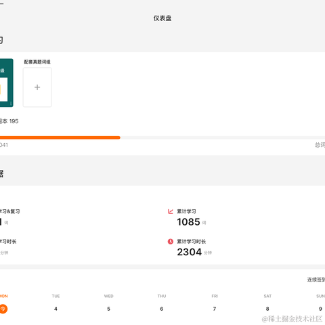The image size is (325, 325).
Task: Open the green vocabulary book cover
Action: [7, 83]
